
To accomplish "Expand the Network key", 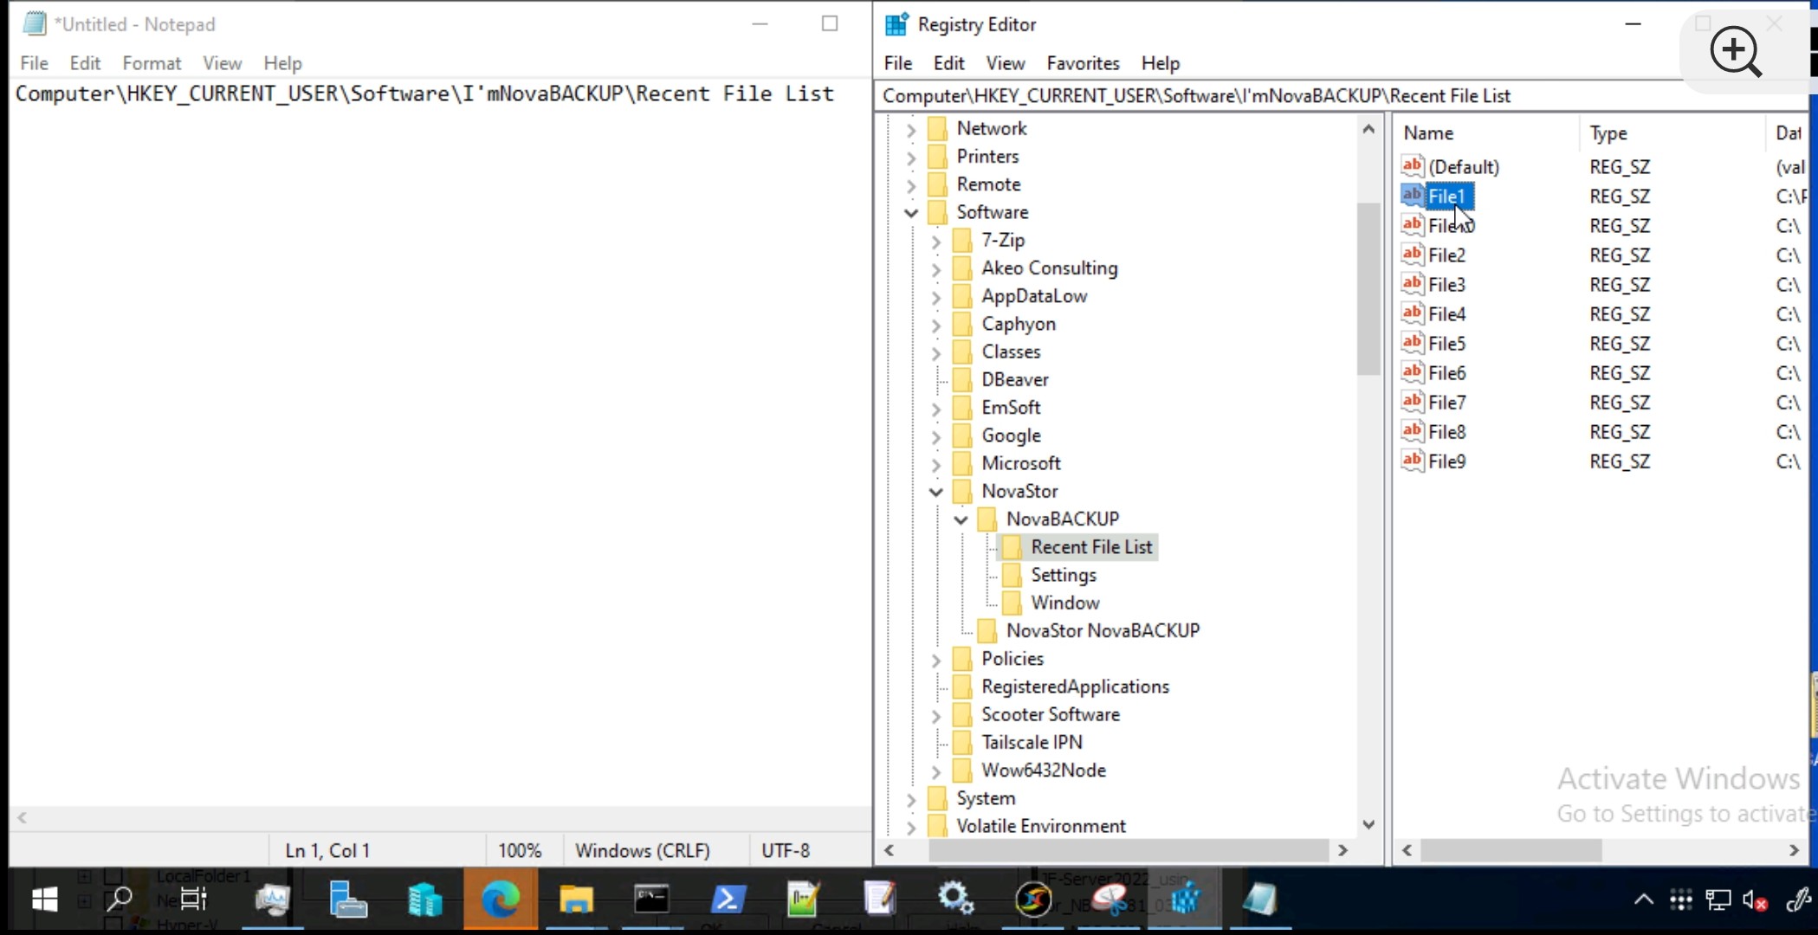I will (x=910, y=129).
